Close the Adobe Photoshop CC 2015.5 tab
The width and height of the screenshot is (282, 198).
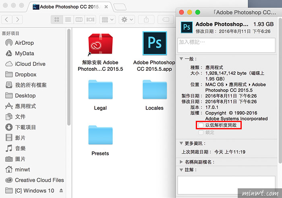[106, 7]
